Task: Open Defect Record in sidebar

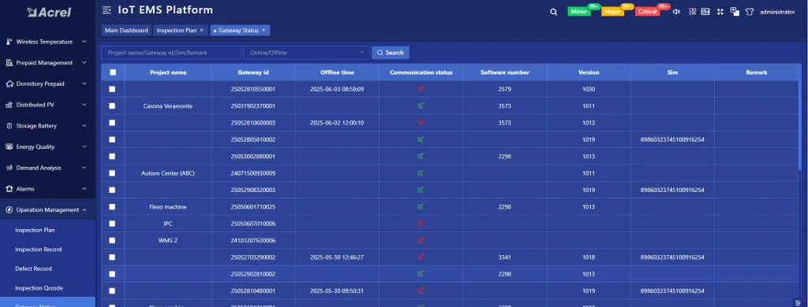Action: 33,268
